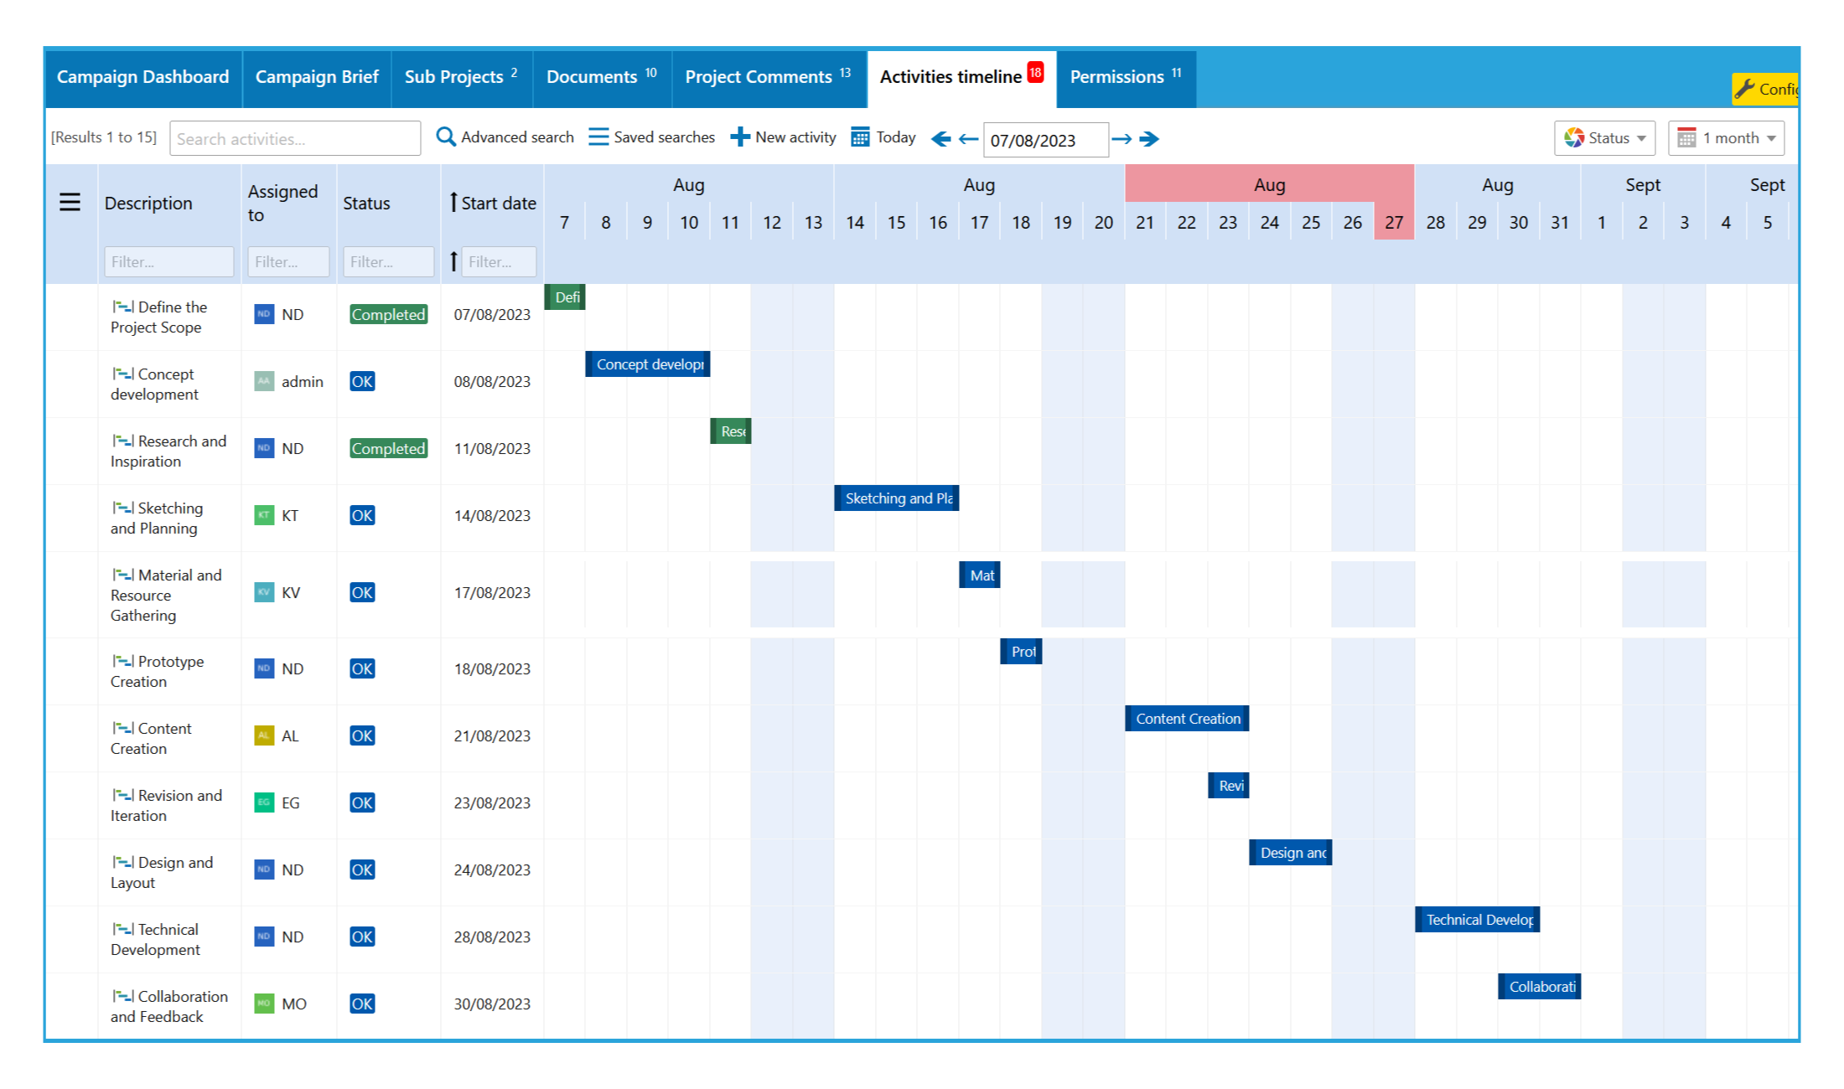The width and height of the screenshot is (1844, 1089).
Task: Click inside the Search activities field
Action: pyautogui.click(x=294, y=137)
